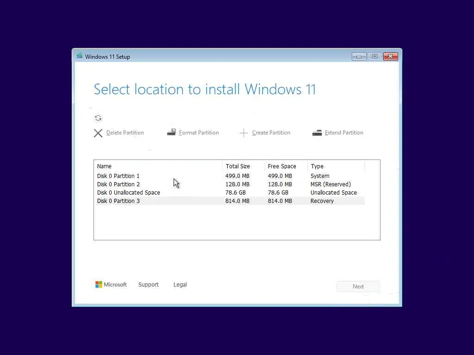The image size is (474, 355).
Task: Click the Delete Partition X icon
Action: (98, 133)
